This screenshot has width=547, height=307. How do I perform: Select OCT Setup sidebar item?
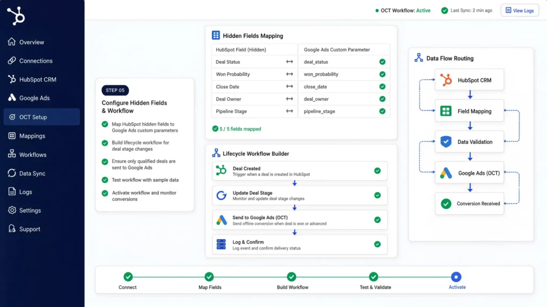42,117
